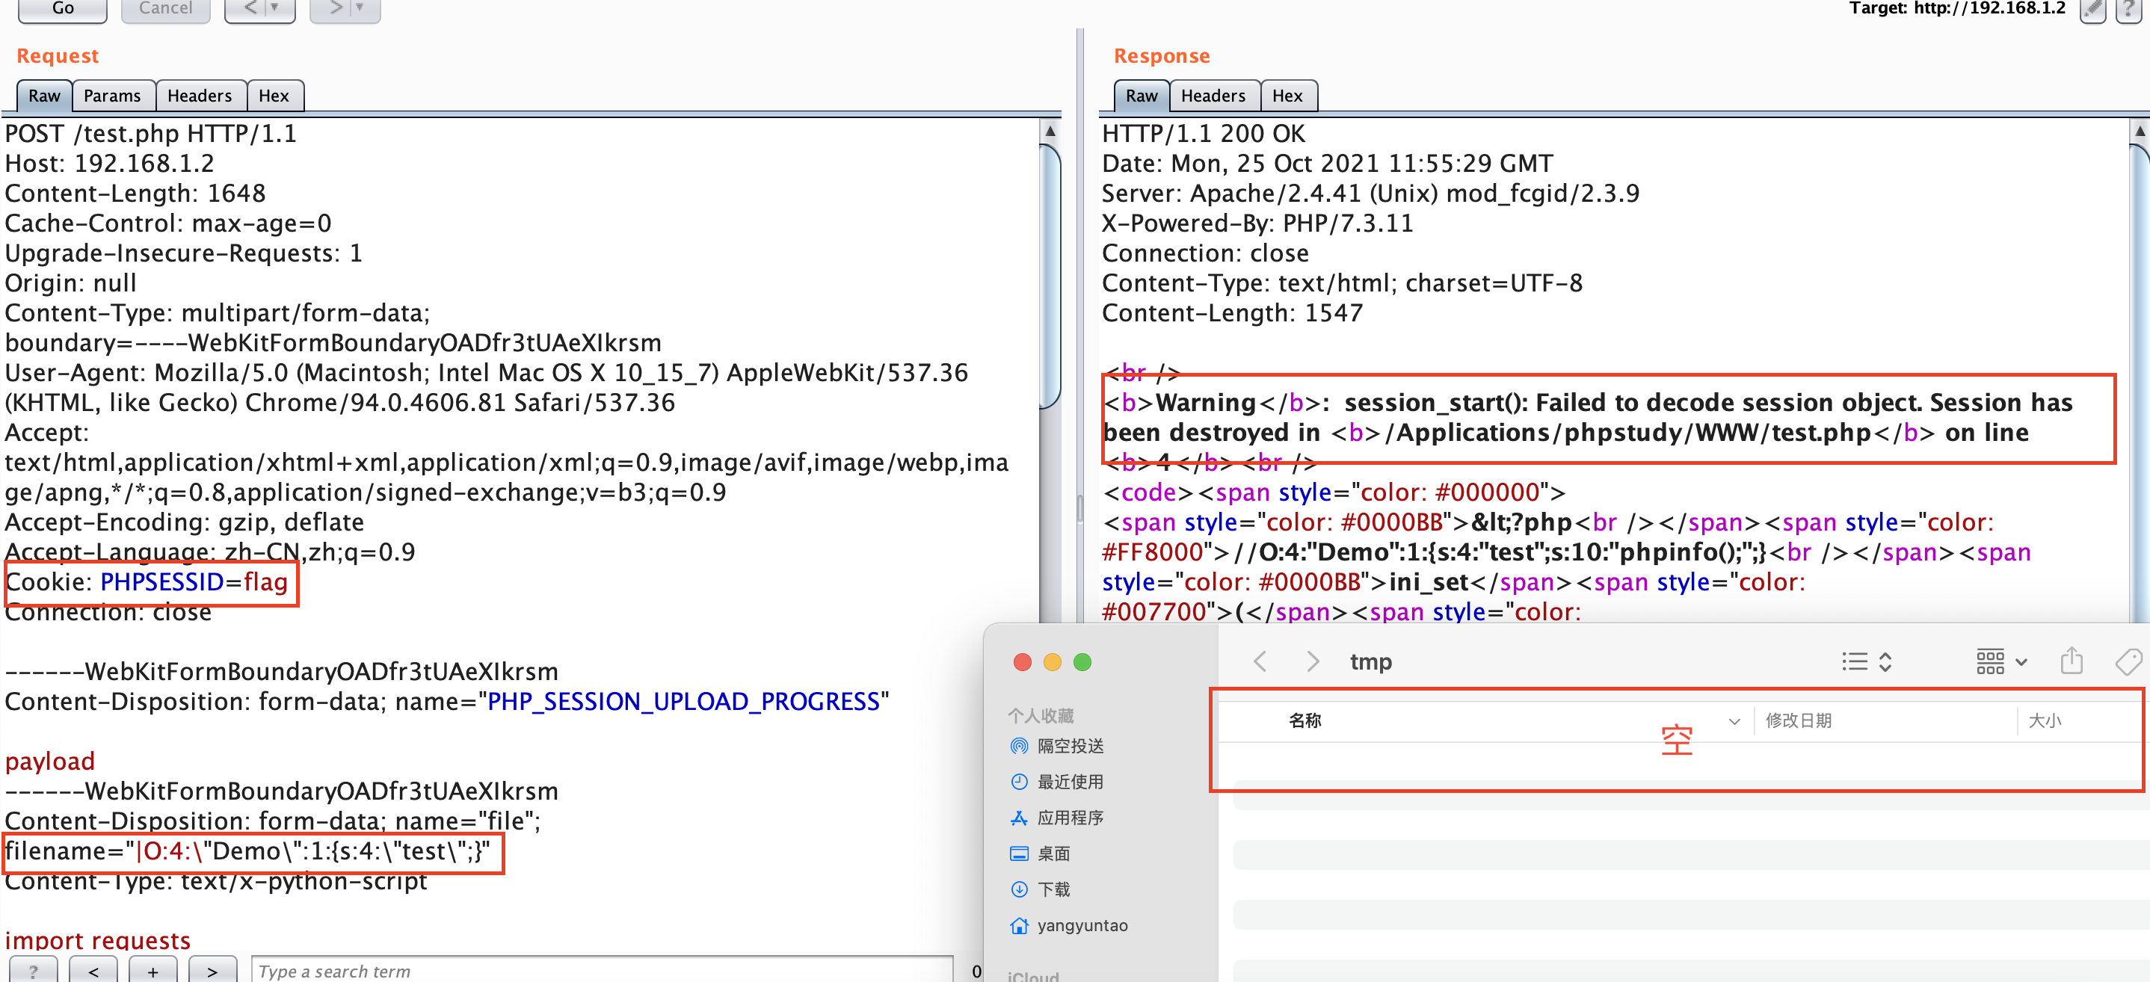The height and width of the screenshot is (982, 2150).
Task: Click the edit target pencil icon
Action: click(x=2092, y=10)
